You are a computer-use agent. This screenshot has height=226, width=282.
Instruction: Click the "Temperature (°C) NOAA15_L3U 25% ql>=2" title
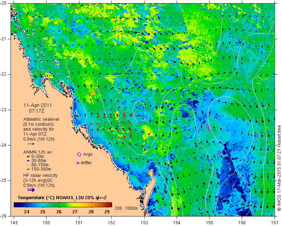62,198
